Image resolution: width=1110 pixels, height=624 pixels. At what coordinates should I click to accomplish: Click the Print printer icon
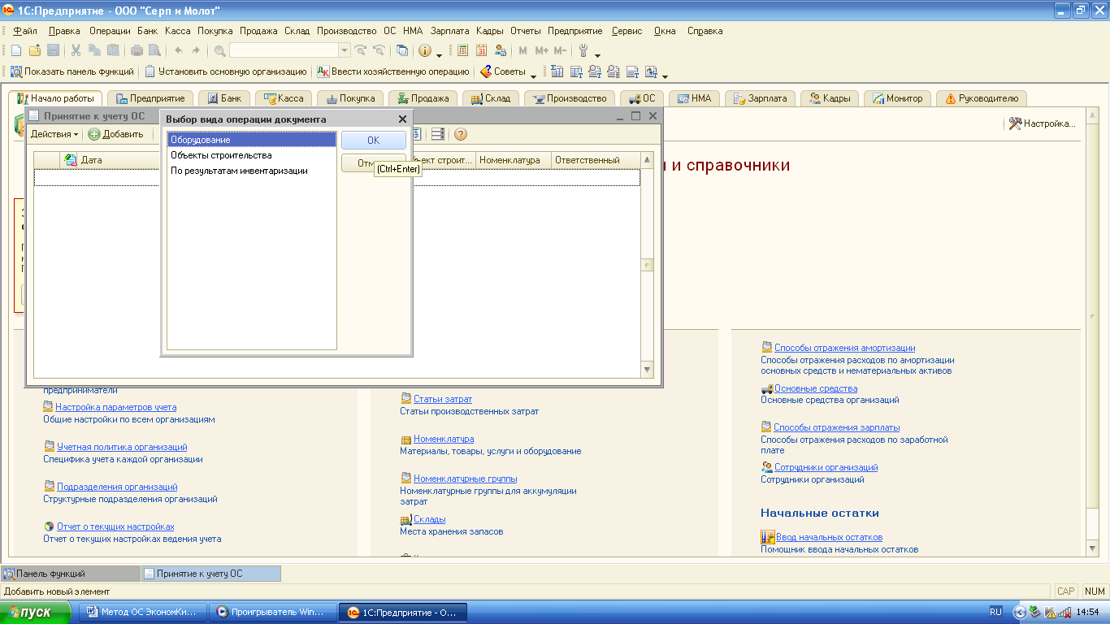click(x=137, y=50)
